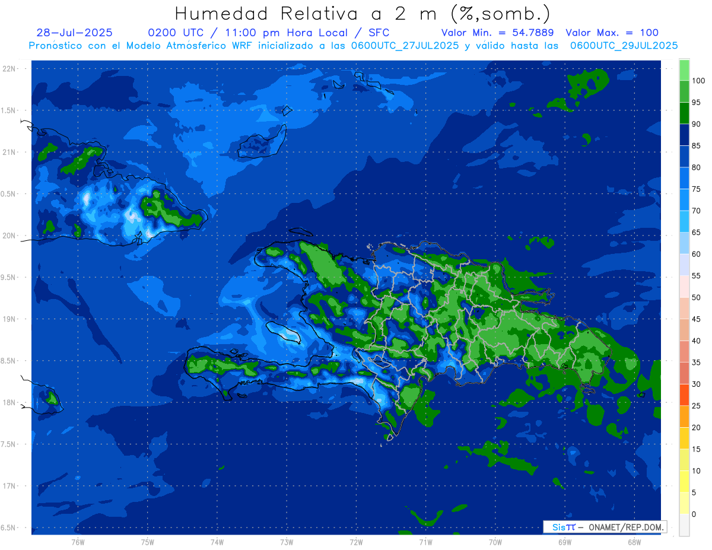Click the '68W' longitude label
Viewport: 712px width, 550px height.
[634, 542]
